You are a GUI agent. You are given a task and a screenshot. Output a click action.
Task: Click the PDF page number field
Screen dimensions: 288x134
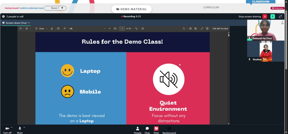[x=122, y=29]
